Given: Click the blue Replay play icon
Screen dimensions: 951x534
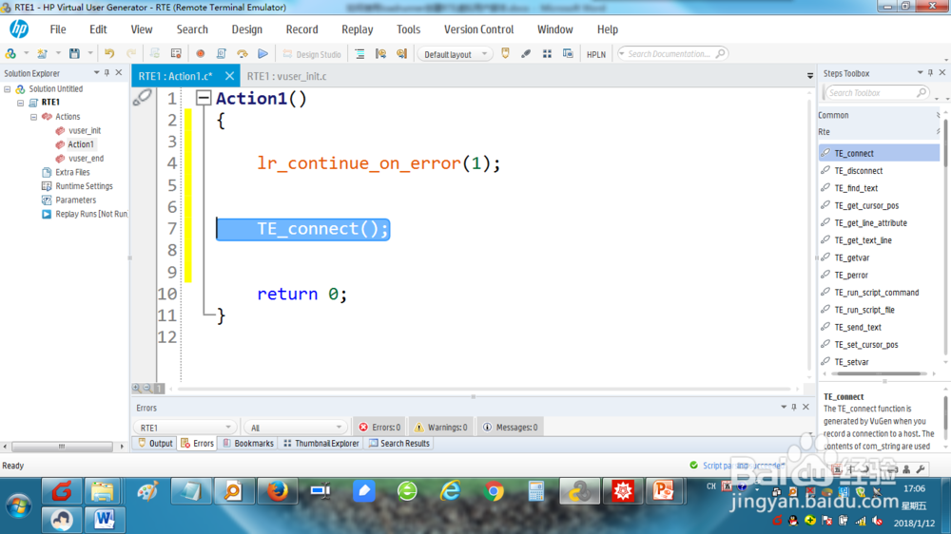Looking at the screenshot, I should pyautogui.click(x=262, y=54).
